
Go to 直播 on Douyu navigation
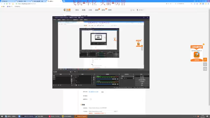pyautogui.click(x=83, y=10)
